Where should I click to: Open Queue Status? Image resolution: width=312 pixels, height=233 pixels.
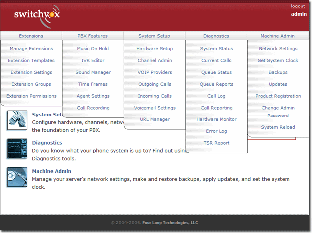216,72
